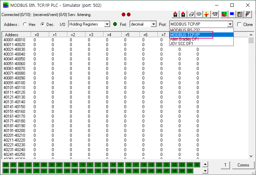Click the load-from-disk icon with red up arrow
256x175 pixels.
(x=183, y=15)
